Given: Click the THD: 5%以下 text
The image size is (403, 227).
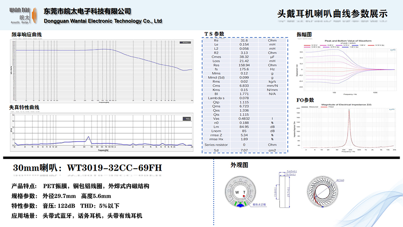Looking at the screenshot, I should pos(100,206).
